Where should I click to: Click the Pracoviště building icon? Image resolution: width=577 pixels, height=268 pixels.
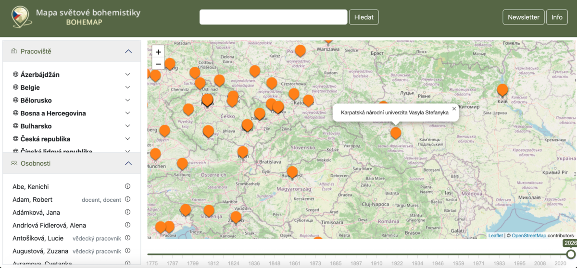tap(14, 51)
